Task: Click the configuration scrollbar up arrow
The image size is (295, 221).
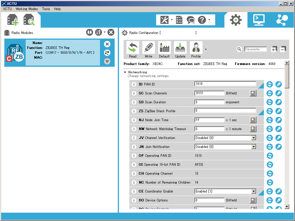Action: 287,63
